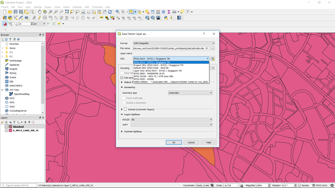Viewport: 335px width, 188px height.
Task: Click the Python console icon
Action: (166, 18)
